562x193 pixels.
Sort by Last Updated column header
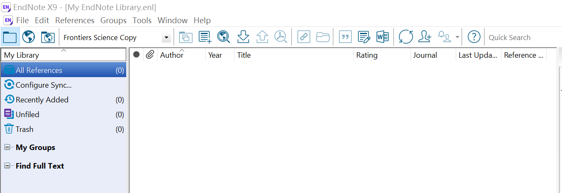coord(479,55)
